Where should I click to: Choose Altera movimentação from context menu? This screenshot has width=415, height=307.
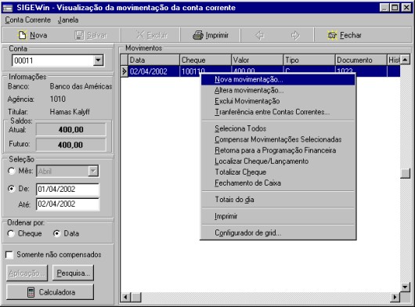(x=278, y=90)
